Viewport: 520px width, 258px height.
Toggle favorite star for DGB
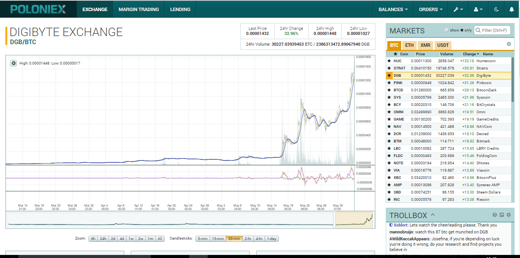click(x=389, y=76)
